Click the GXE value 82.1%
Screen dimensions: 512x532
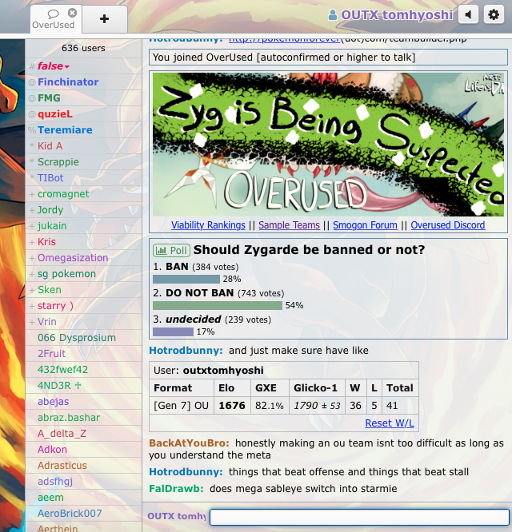(x=270, y=406)
